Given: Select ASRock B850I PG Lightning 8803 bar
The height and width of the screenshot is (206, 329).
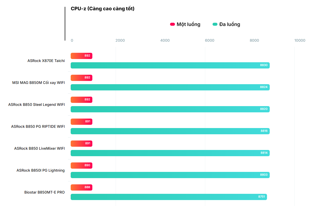Looking at the screenshot, I should tap(170, 175).
